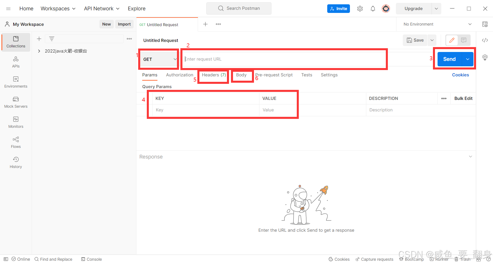Open the Cookies link near Send

coord(460,75)
